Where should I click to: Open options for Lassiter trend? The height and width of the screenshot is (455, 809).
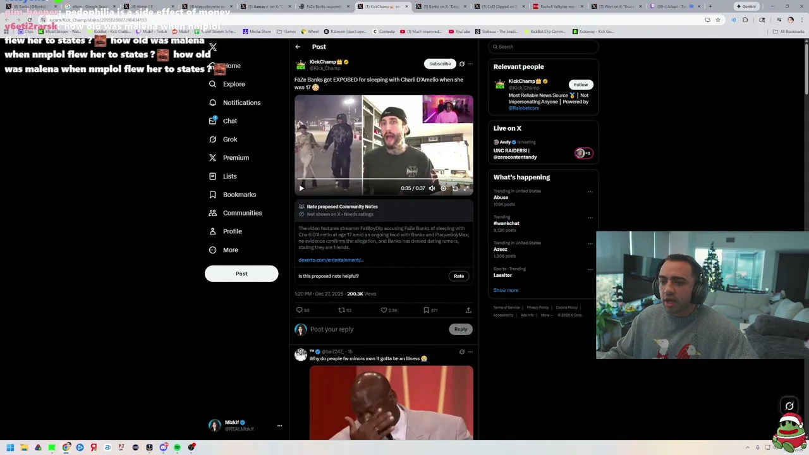point(590,269)
